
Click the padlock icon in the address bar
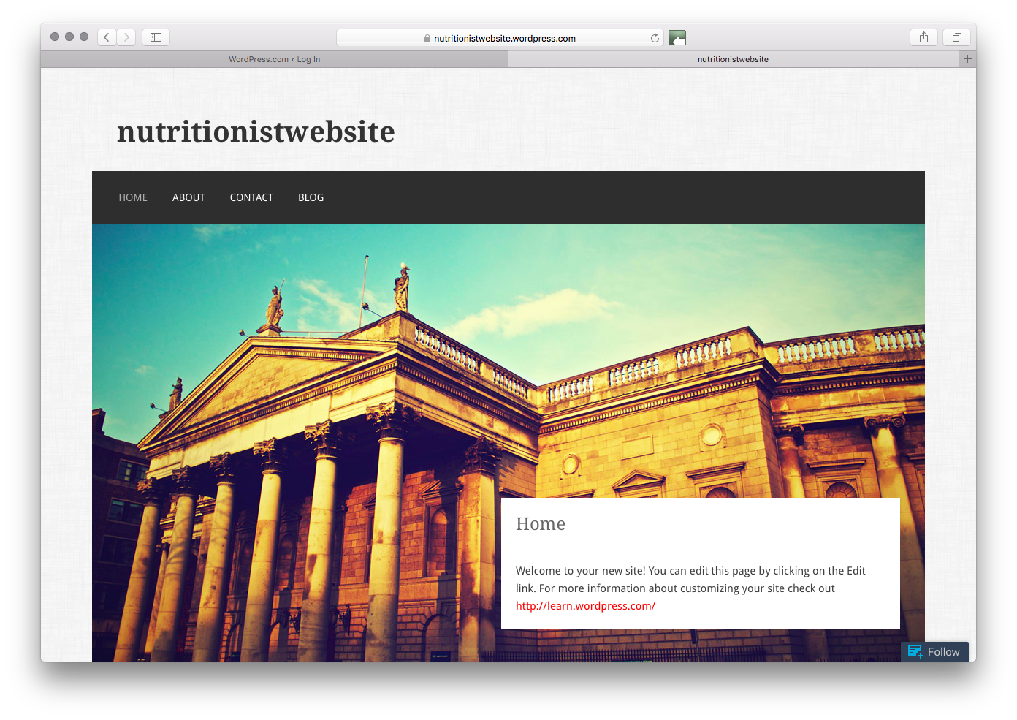point(427,38)
